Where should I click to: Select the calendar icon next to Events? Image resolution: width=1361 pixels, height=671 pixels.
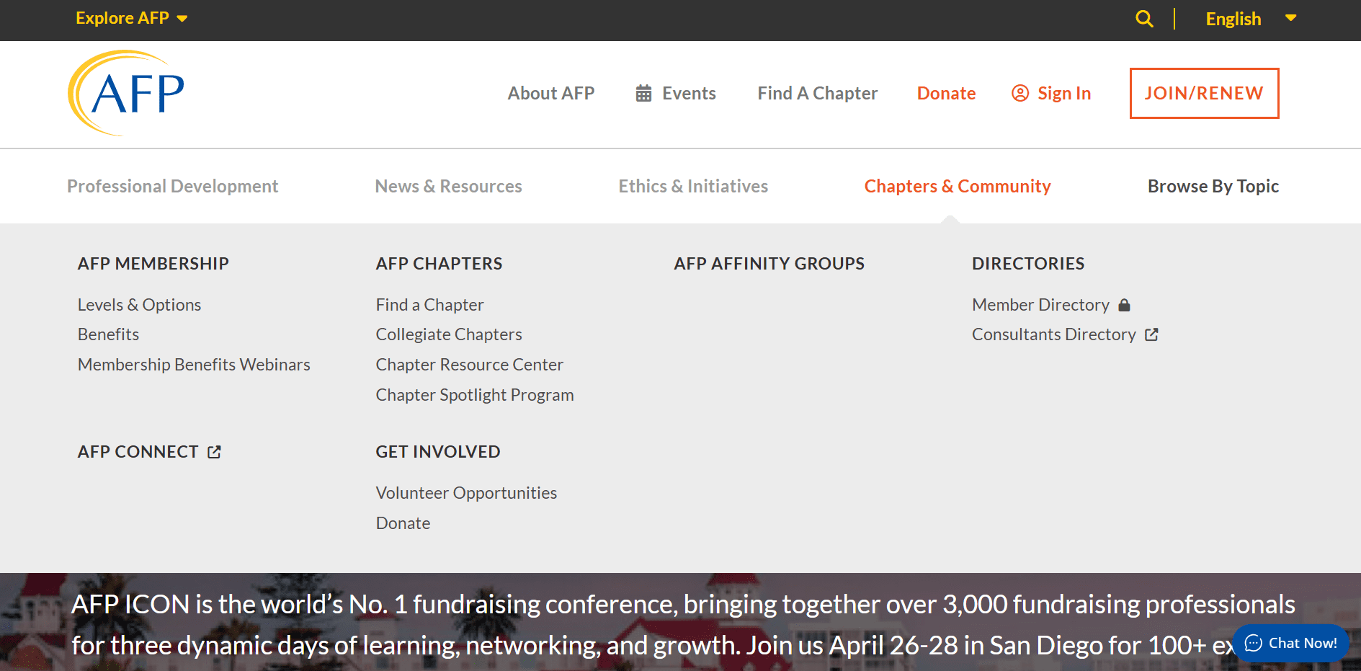pos(643,92)
